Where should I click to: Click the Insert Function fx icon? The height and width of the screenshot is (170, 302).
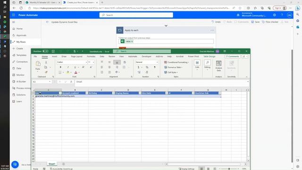click(x=71, y=82)
